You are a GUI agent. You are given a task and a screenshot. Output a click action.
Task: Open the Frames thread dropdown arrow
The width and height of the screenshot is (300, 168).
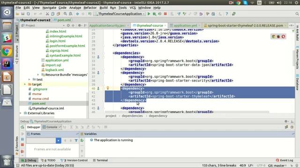point(58,140)
